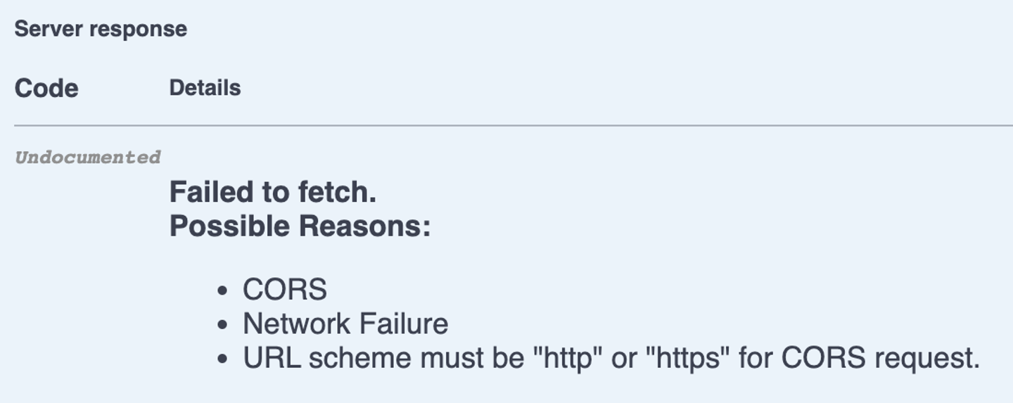This screenshot has height=403, width=1013.
Task: Click the bullet point before "URL scheme"
Action: coord(223,359)
